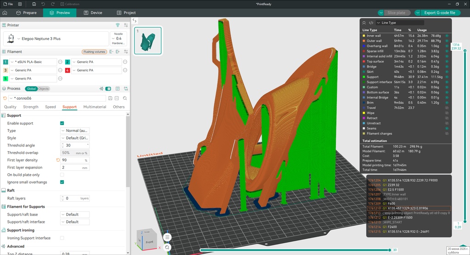This screenshot has width=470, height=255.
Task: Search process settings magnifier icon
Action: [125, 98]
